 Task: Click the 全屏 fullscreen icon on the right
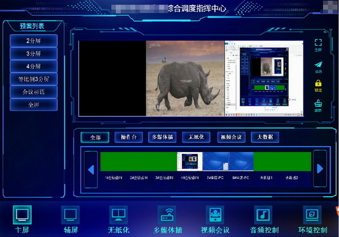click(318, 45)
